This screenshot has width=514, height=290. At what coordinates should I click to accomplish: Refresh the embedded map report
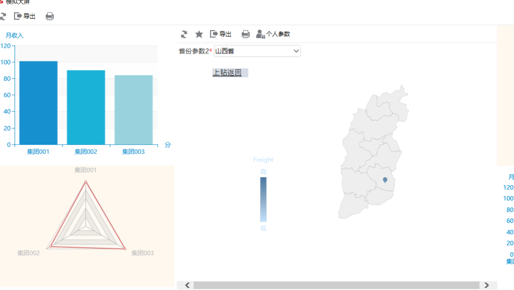pos(184,34)
